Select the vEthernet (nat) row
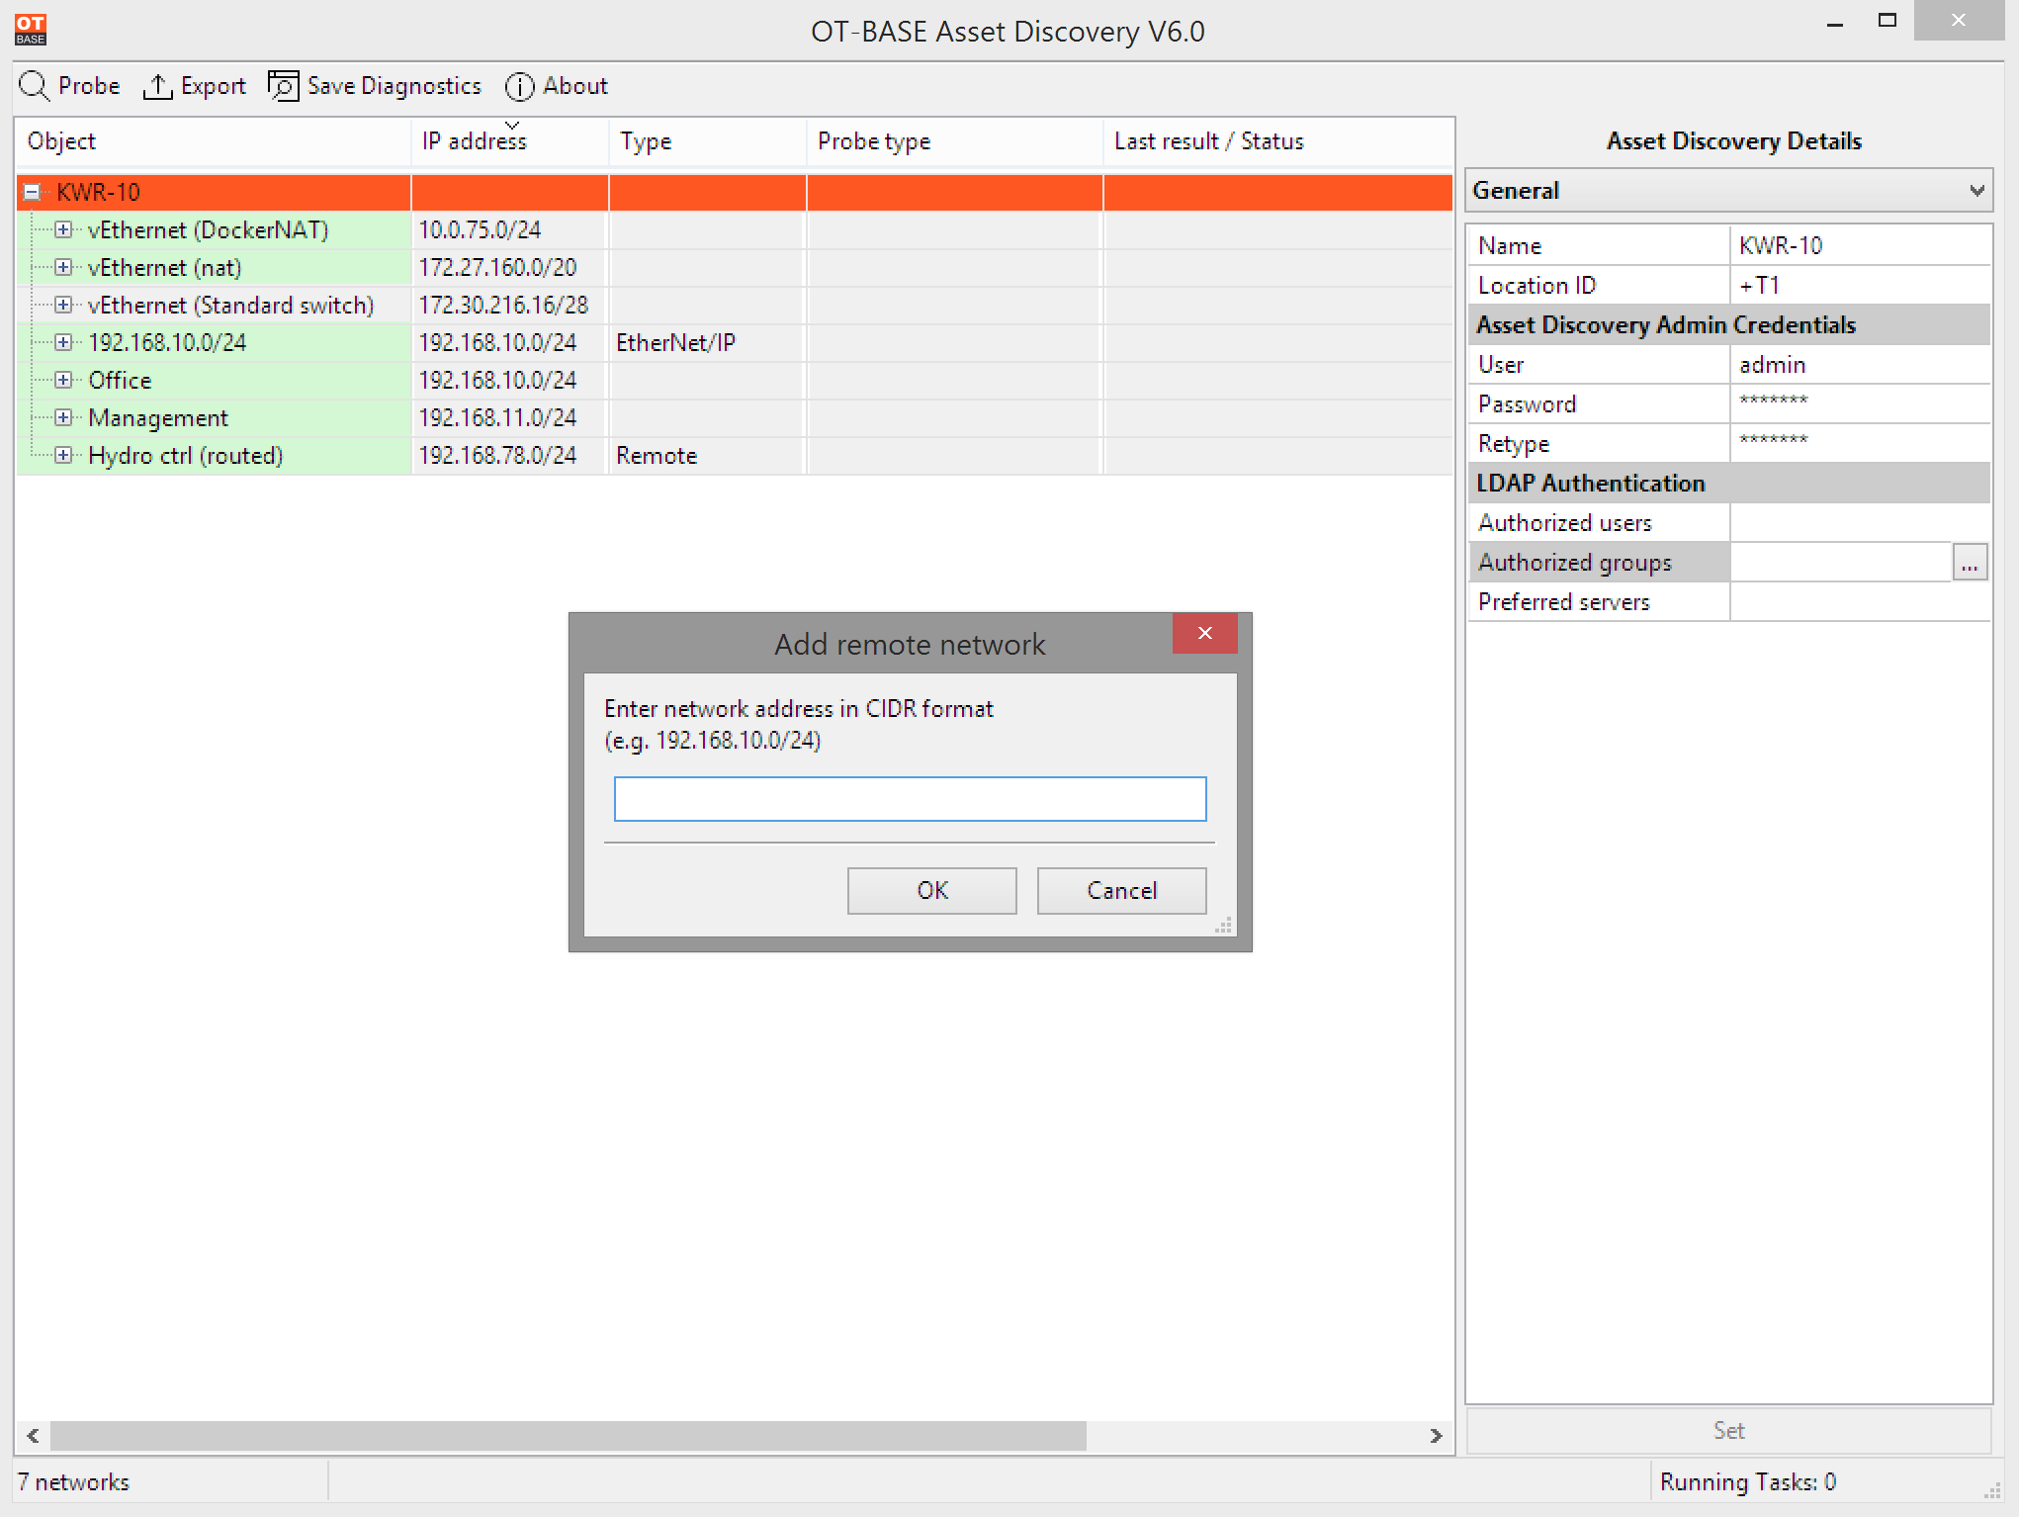 (x=735, y=267)
